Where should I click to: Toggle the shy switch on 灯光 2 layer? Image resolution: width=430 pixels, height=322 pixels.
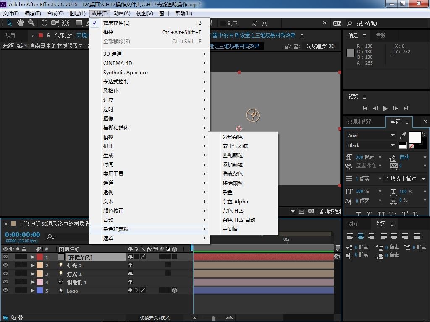pyautogui.click(x=130, y=265)
